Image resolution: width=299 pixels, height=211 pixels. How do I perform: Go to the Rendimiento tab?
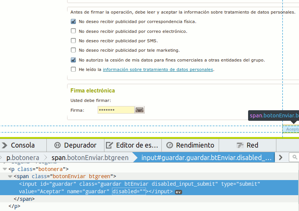pos(190,145)
